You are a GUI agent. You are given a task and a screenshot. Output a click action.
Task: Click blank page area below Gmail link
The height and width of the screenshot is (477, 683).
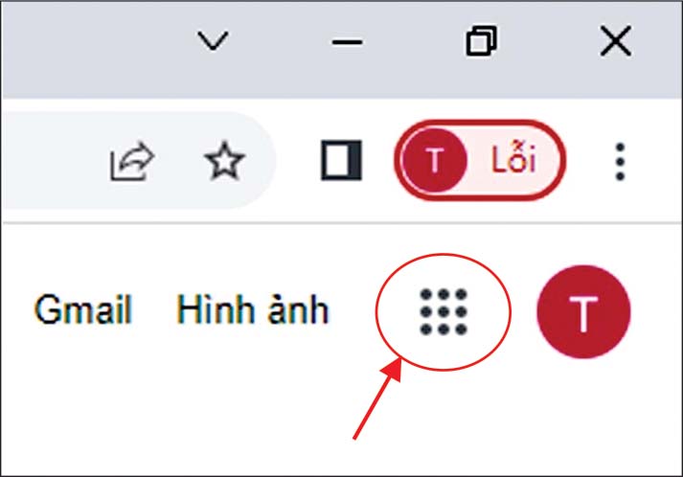(82, 392)
